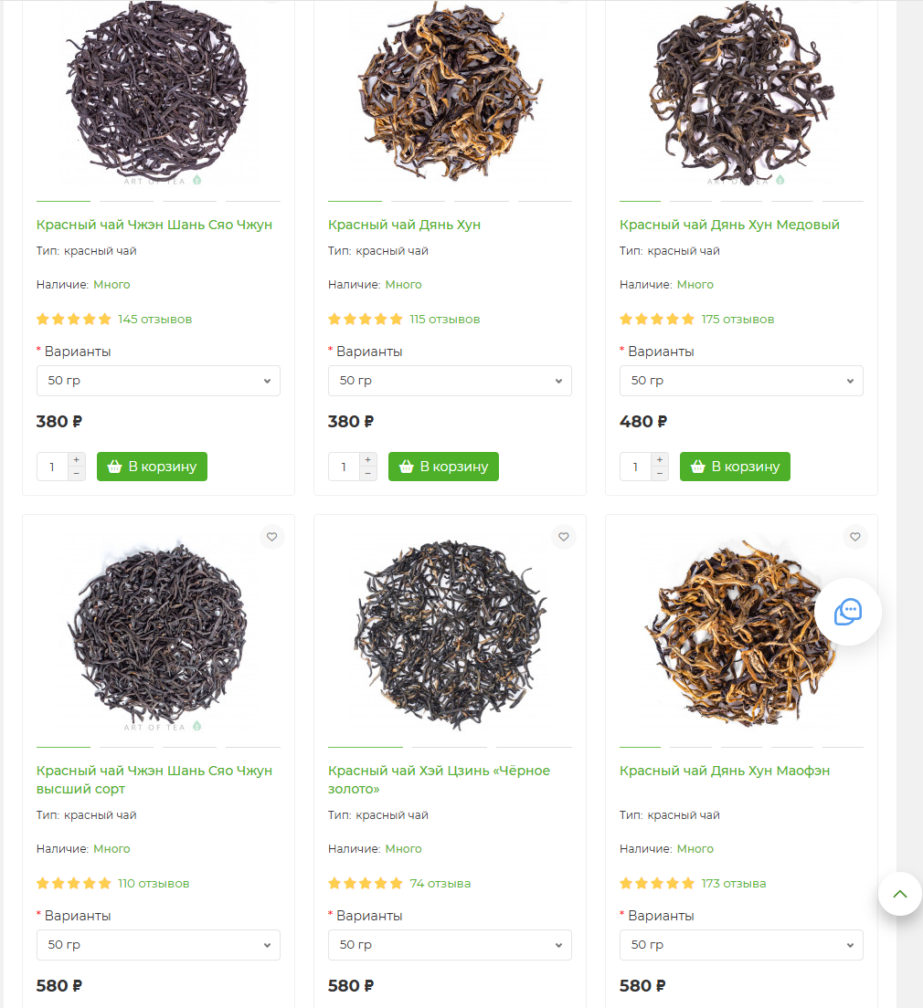Toggle wishlist heart for Дянь Хун Маофэн
This screenshot has height=1008, width=923.
(854, 537)
